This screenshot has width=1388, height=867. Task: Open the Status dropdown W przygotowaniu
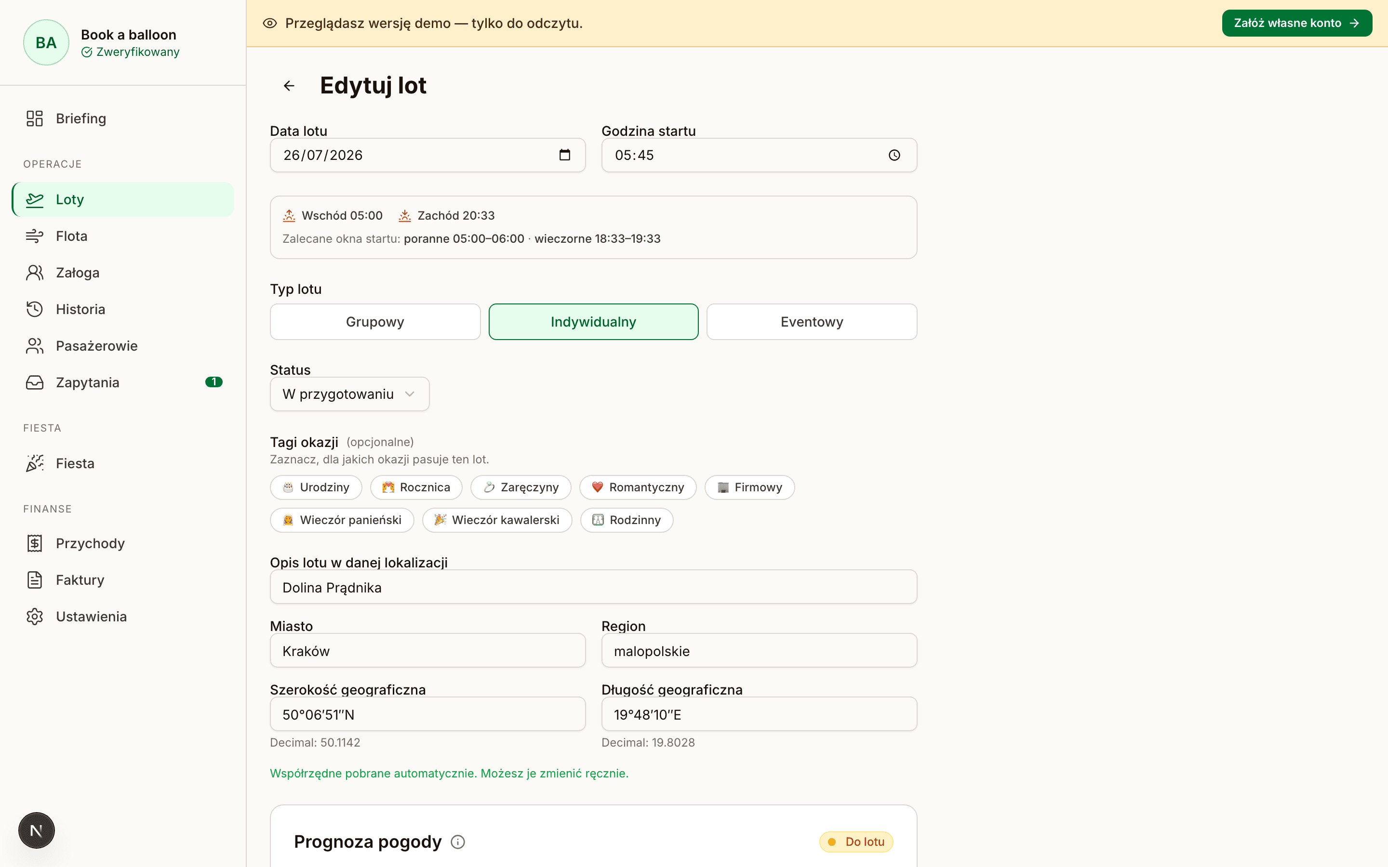pos(350,394)
